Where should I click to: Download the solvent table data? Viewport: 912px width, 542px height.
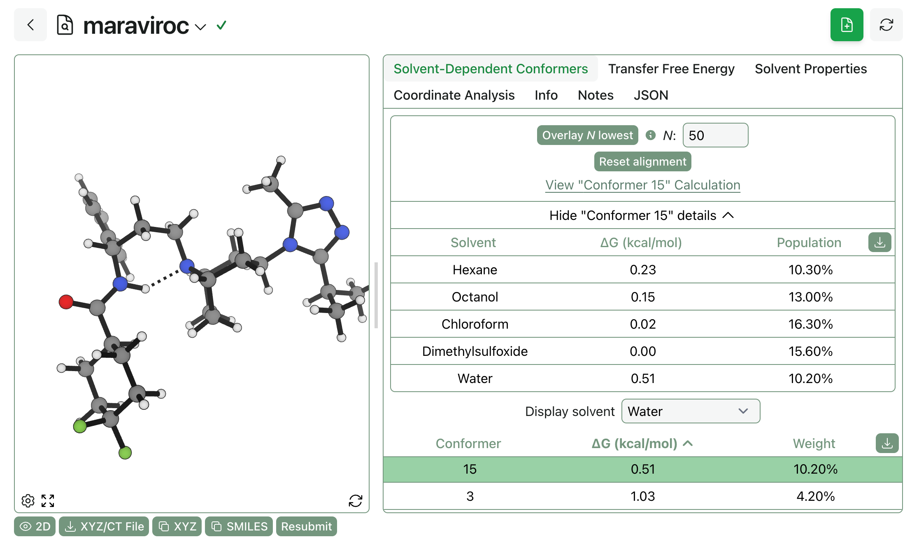879,243
